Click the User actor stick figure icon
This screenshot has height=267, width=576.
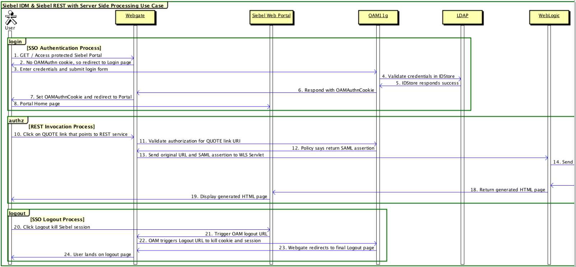[x=11, y=18]
